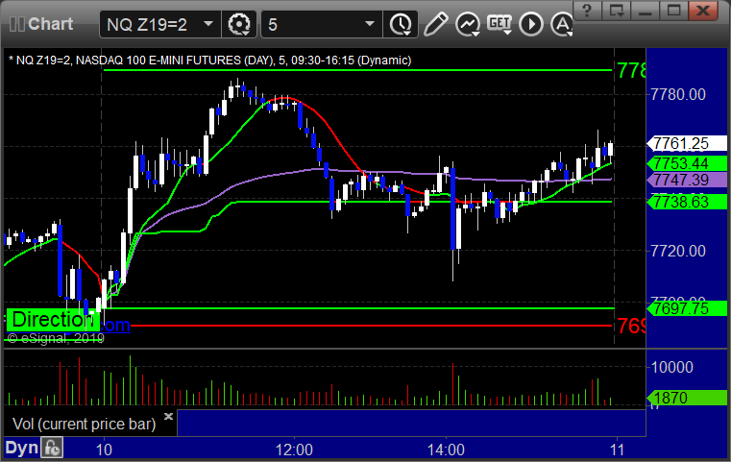Toggle the Dyn dynamic mode label
Image resolution: width=731 pixels, height=462 pixels.
(x=21, y=448)
